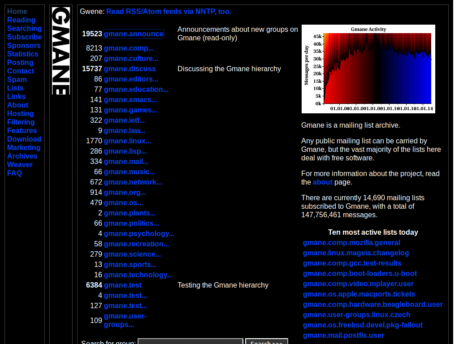Open the gmane.test group link

[x=123, y=285]
